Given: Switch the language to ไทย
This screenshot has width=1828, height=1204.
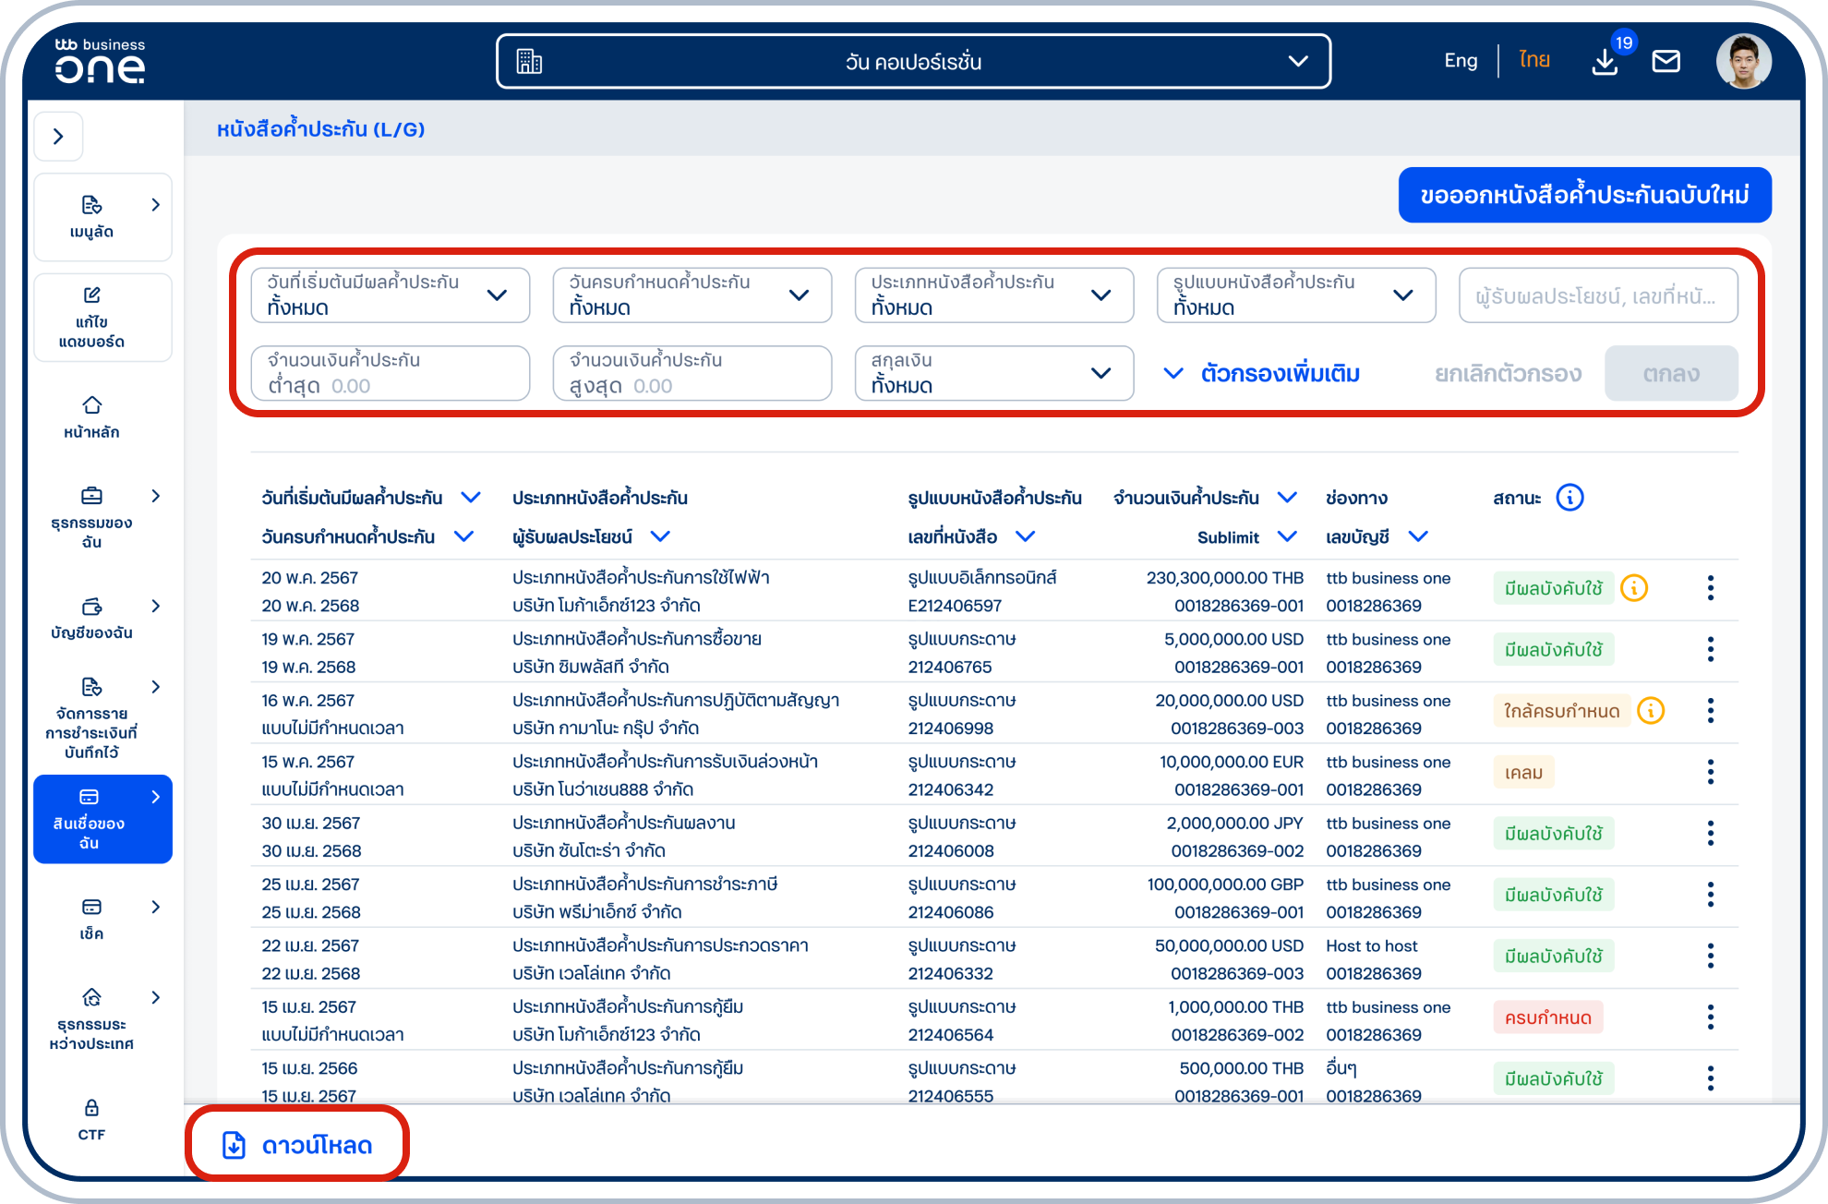Looking at the screenshot, I should pos(1533,61).
